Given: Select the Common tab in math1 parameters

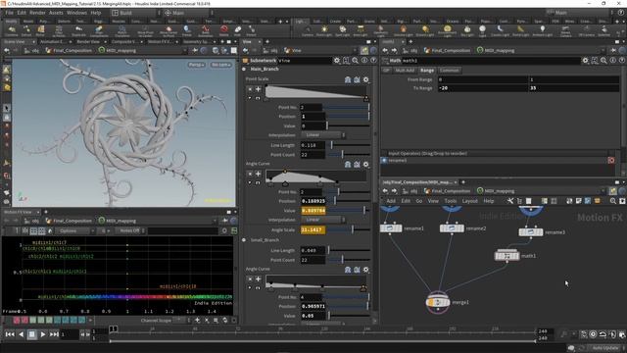Looking at the screenshot, I should tap(449, 70).
